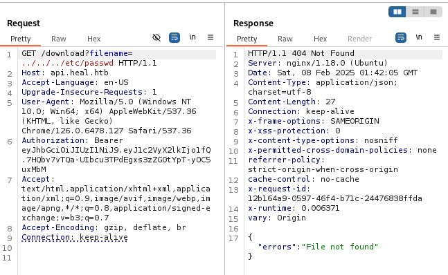Switch Request to Hex tab
Image resolution: width=448 pixels, height=275 pixels.
coord(93,39)
